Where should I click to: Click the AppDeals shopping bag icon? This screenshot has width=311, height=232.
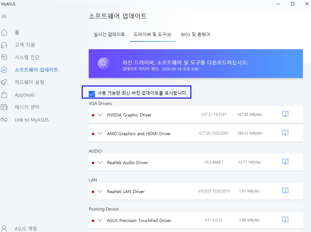click(x=4, y=95)
